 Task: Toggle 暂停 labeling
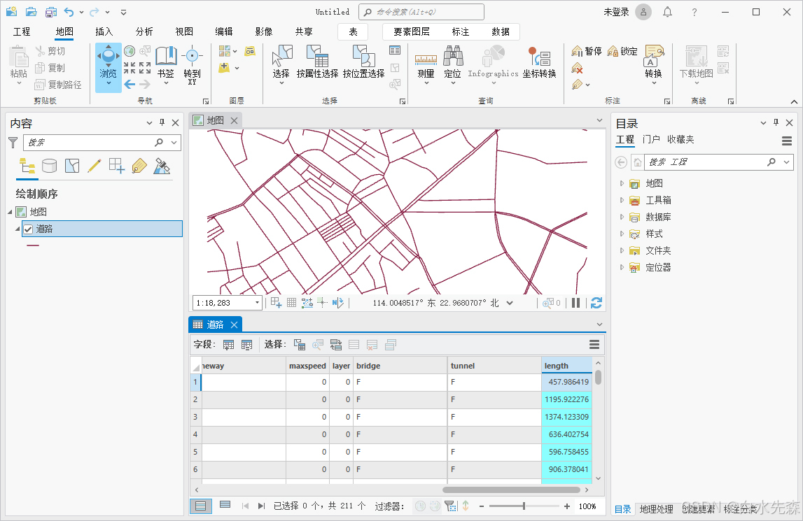[587, 51]
